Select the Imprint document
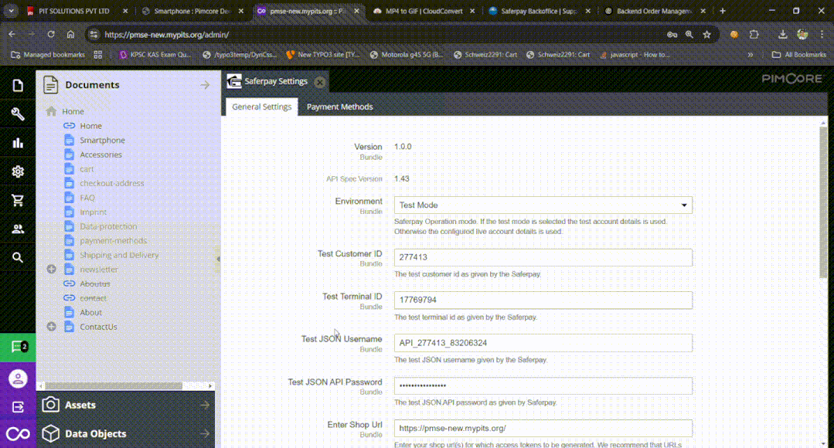834x448 pixels. (x=93, y=212)
